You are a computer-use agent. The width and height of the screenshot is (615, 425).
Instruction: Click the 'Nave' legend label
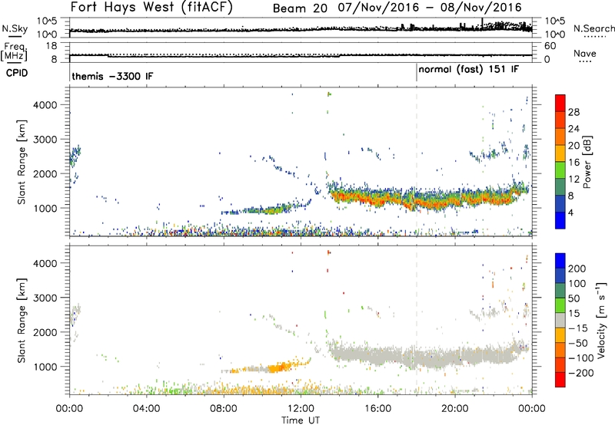(584, 54)
